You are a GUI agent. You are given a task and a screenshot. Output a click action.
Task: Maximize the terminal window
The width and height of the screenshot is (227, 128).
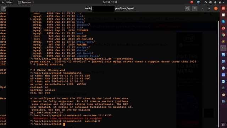(x=209, y=9)
